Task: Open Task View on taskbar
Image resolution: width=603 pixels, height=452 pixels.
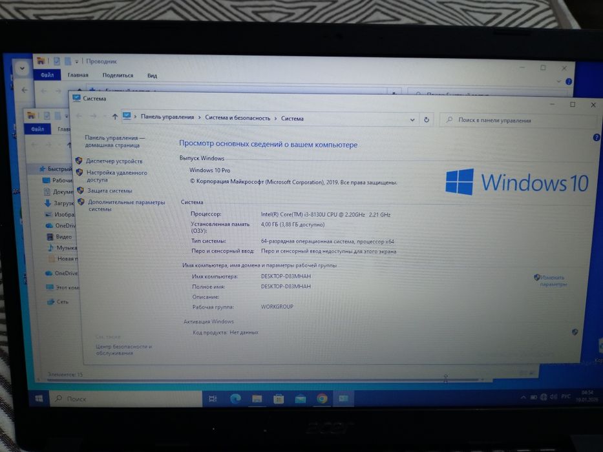Action: click(x=213, y=399)
